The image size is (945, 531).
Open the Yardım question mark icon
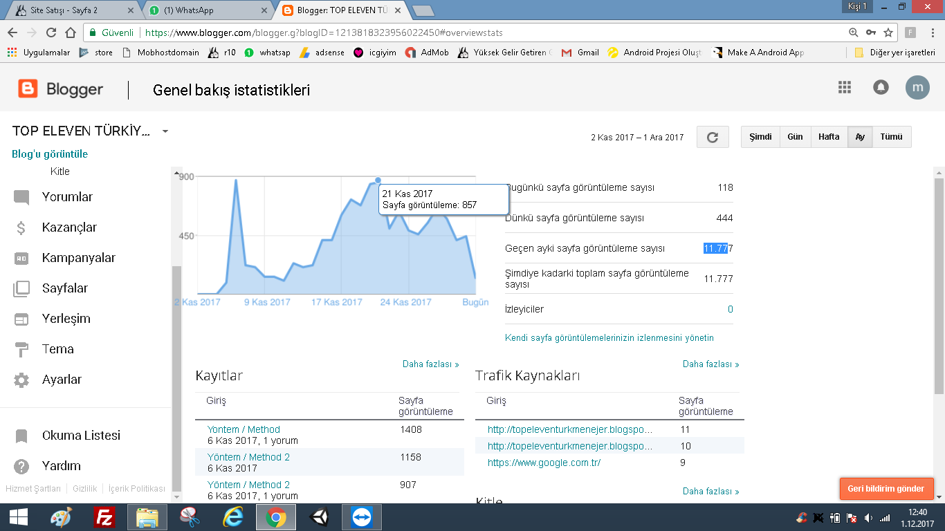(x=21, y=467)
